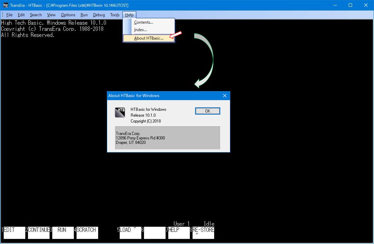The image size is (374, 244).
Task: Click the HELP softkey
Action: 179,233
